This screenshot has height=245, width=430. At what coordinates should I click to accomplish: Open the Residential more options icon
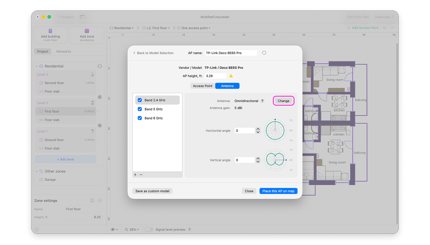click(100, 66)
